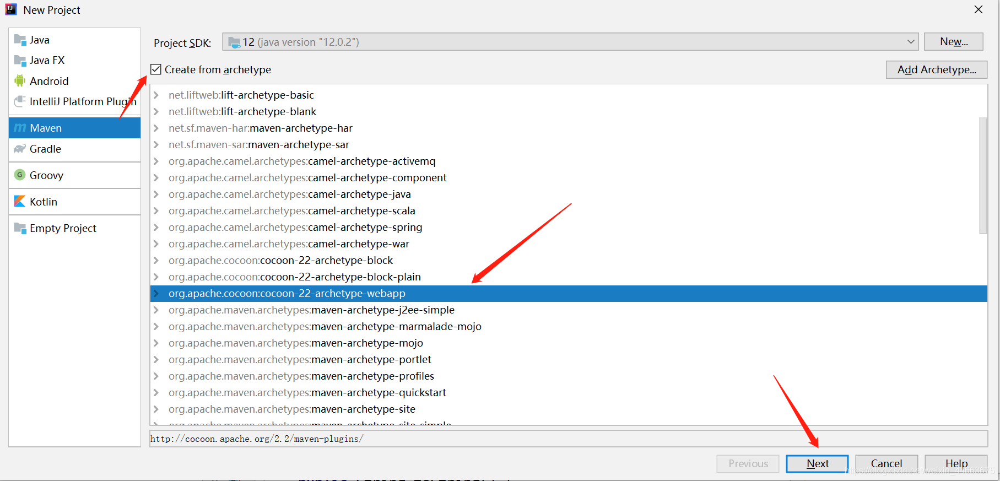Expand the cocoon-22-archetype-webapp node
This screenshot has width=1000, height=481.
coord(156,293)
